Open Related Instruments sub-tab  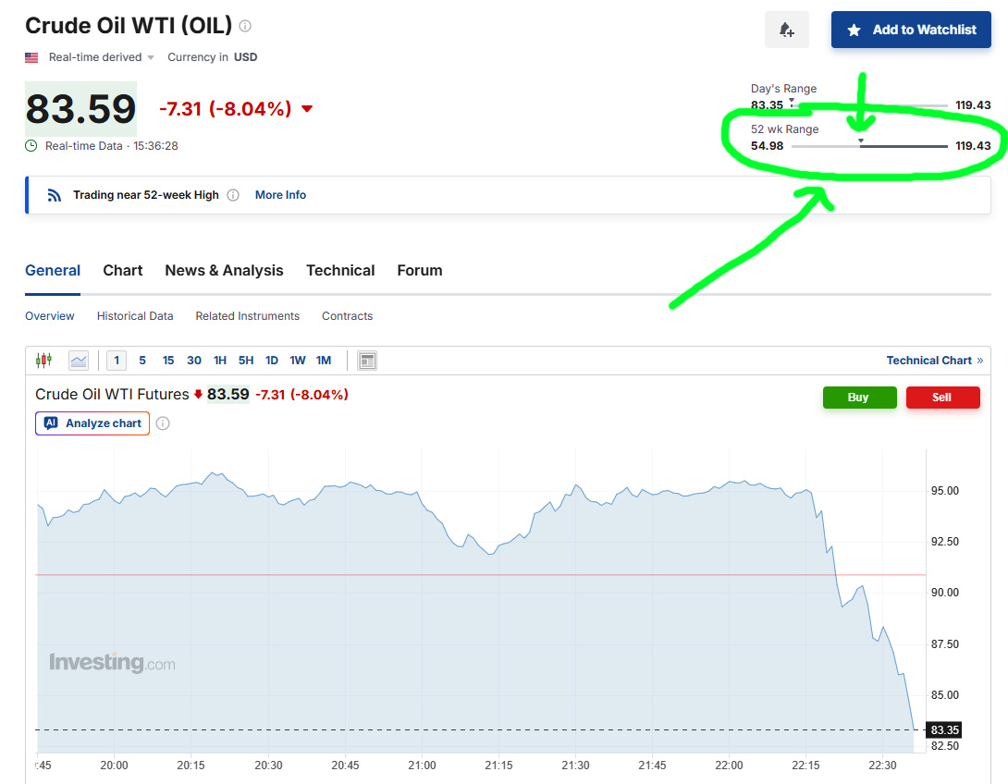[x=248, y=316]
